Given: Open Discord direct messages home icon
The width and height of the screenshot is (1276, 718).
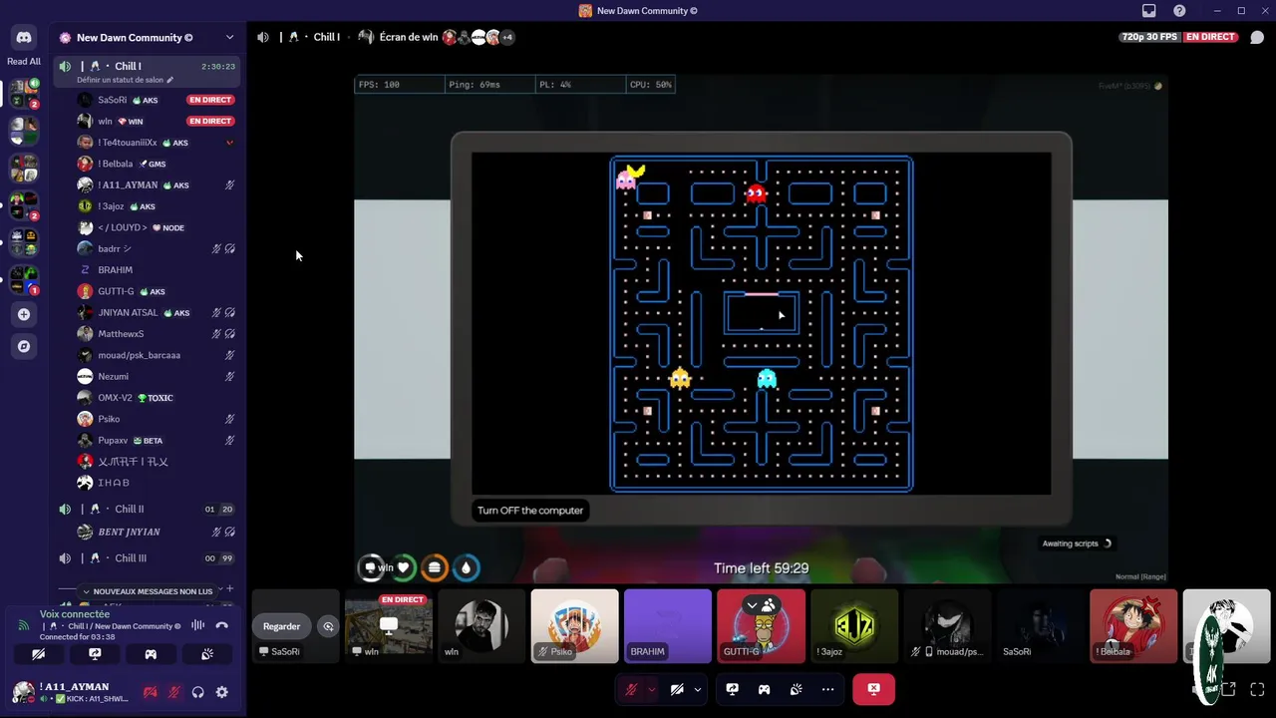Looking at the screenshot, I should click(x=24, y=38).
